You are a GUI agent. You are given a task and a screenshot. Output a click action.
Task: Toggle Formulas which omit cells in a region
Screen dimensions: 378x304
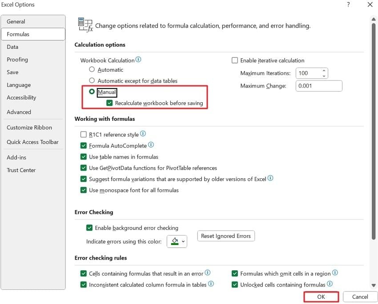tap(235, 273)
